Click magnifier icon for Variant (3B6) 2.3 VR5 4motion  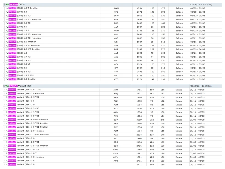tap(7, 135)
